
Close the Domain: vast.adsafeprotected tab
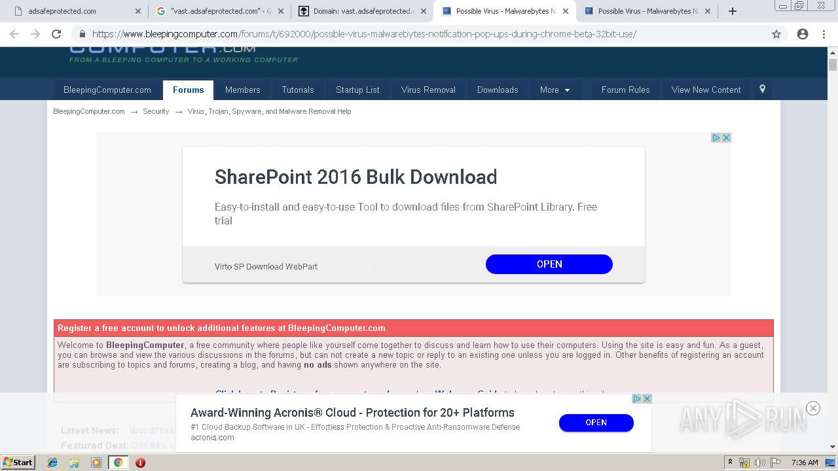pos(423,11)
